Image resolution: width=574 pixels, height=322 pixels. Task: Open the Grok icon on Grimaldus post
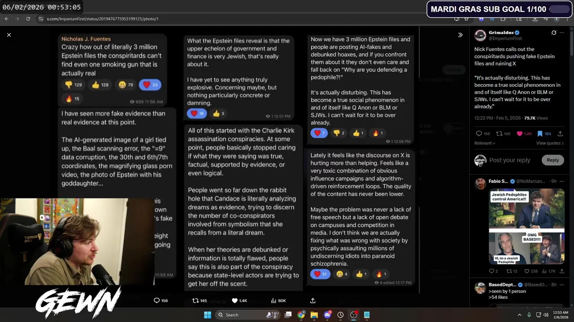point(554,33)
